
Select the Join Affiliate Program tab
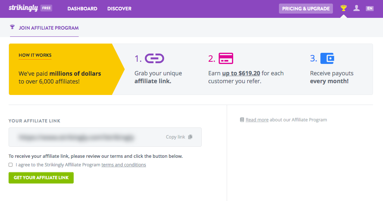(x=48, y=28)
